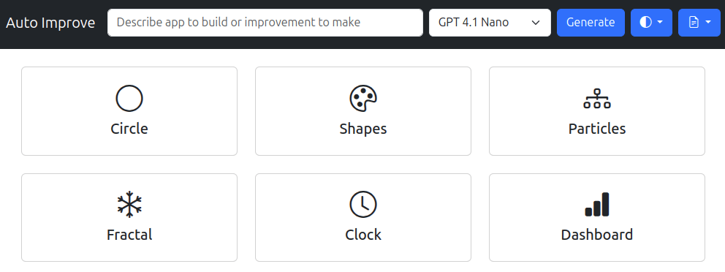Open the GPT 4.1 Nano model selector
725x272 pixels.
[x=490, y=22]
